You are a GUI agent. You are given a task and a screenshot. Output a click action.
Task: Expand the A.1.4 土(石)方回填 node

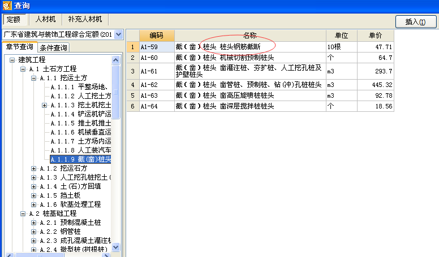tap(33, 186)
